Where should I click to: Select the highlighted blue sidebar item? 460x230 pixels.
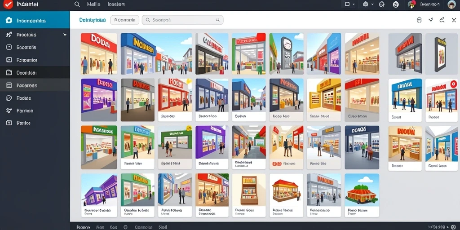35,20
